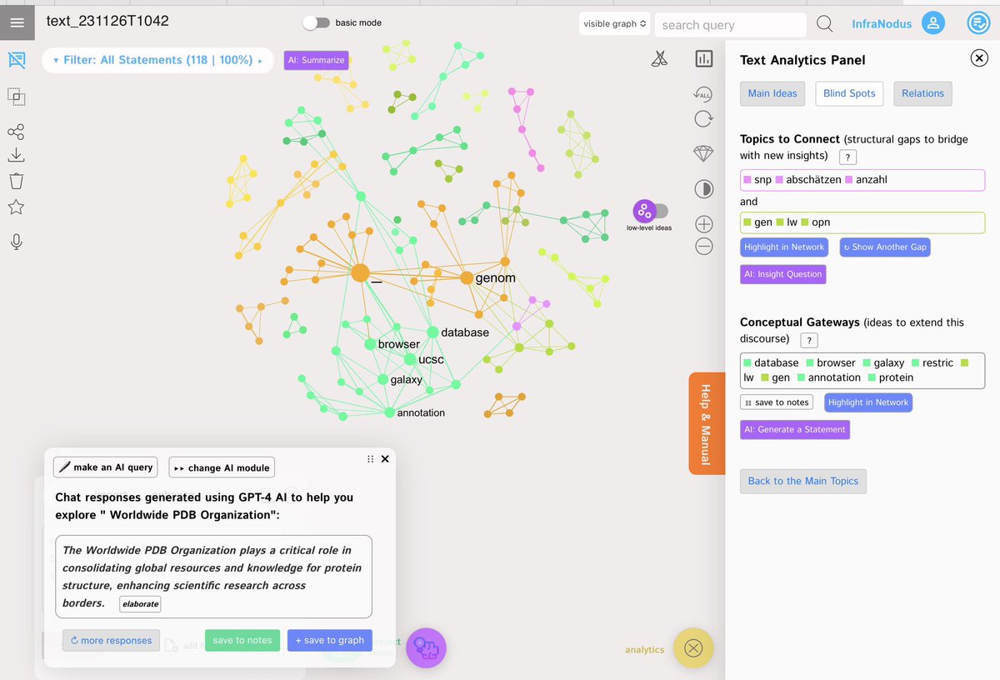Viewport: 1000px width, 680px height.
Task: Select the ucsc node in the graph
Action: coord(410,359)
